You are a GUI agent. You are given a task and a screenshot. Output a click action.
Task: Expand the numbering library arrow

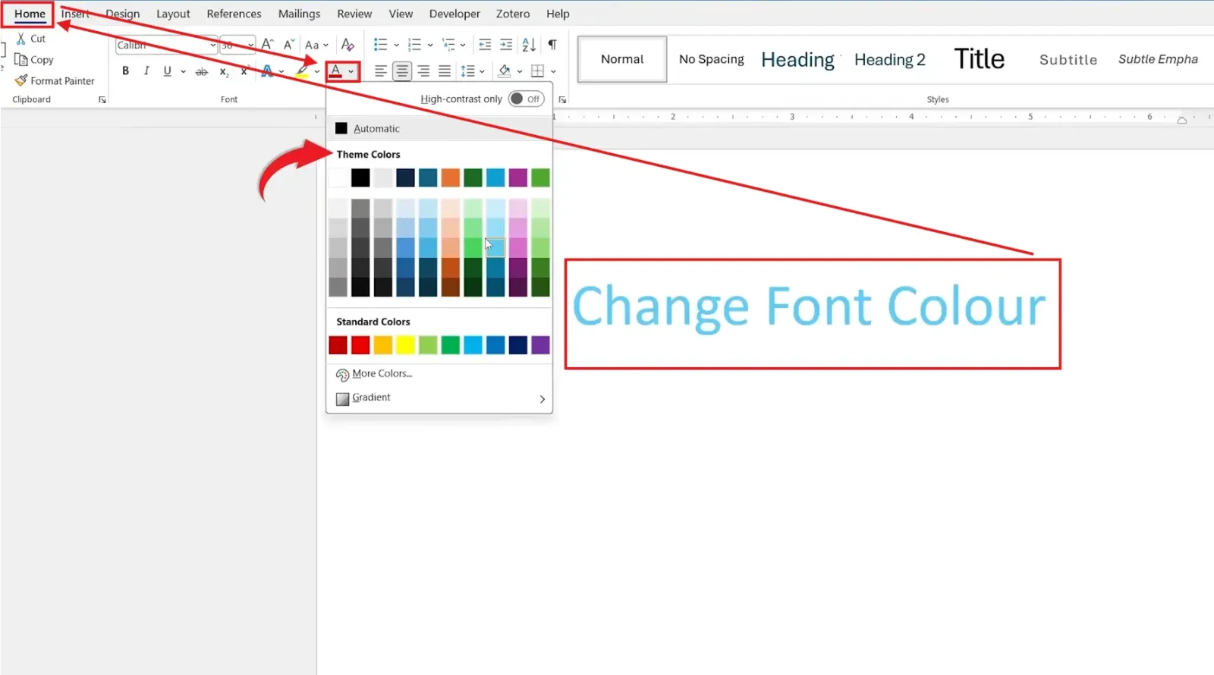[429, 46]
